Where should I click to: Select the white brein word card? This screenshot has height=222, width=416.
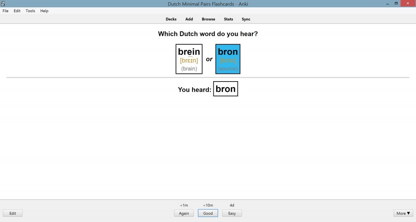(x=189, y=59)
